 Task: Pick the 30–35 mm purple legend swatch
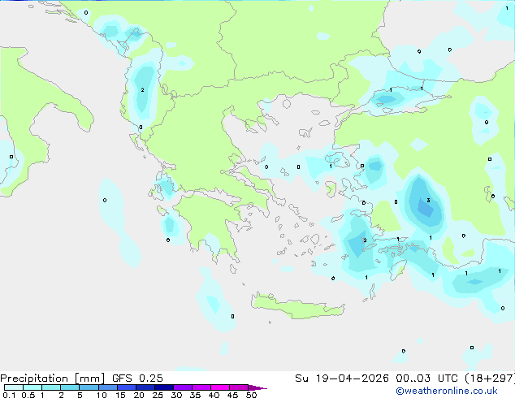pyautogui.click(x=182, y=387)
